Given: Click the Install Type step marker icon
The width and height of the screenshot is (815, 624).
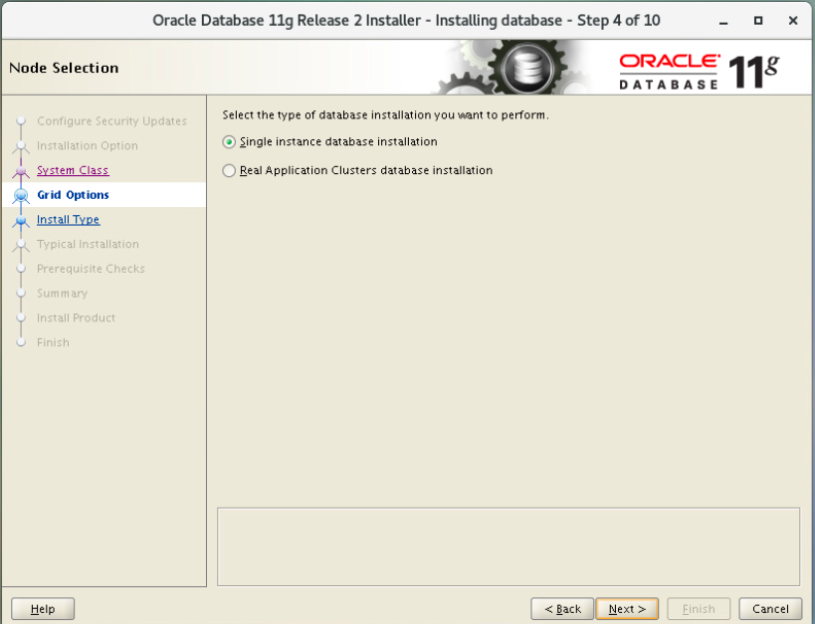Looking at the screenshot, I should coord(21,221).
